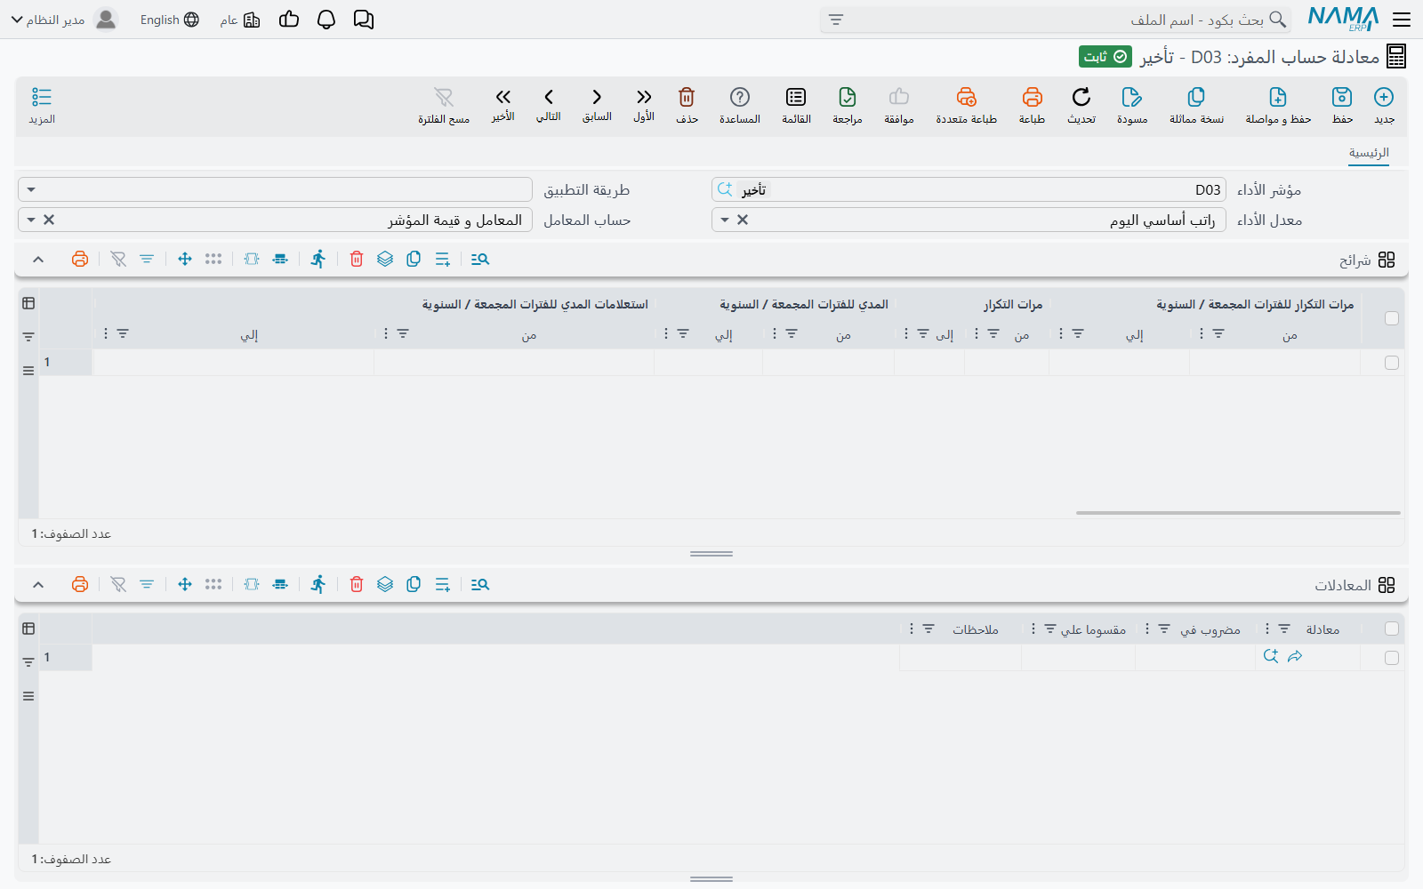Collapse the equations (المعادلات) section chevron
Screen dimensions: 1423x889
pyautogui.click(x=38, y=585)
